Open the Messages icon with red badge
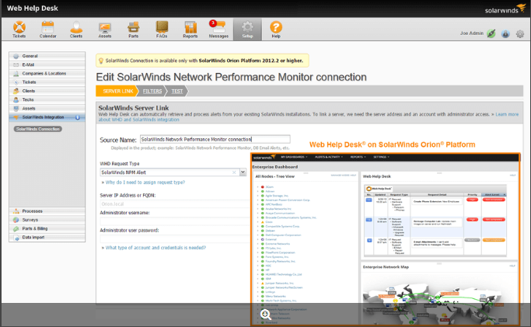This screenshot has height=327, width=531. coord(218,29)
